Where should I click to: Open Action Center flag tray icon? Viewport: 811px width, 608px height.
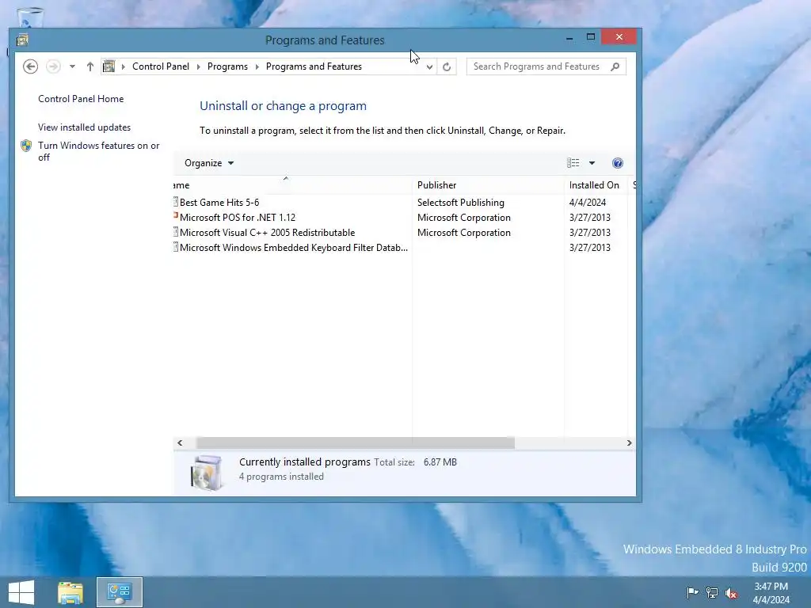click(692, 592)
